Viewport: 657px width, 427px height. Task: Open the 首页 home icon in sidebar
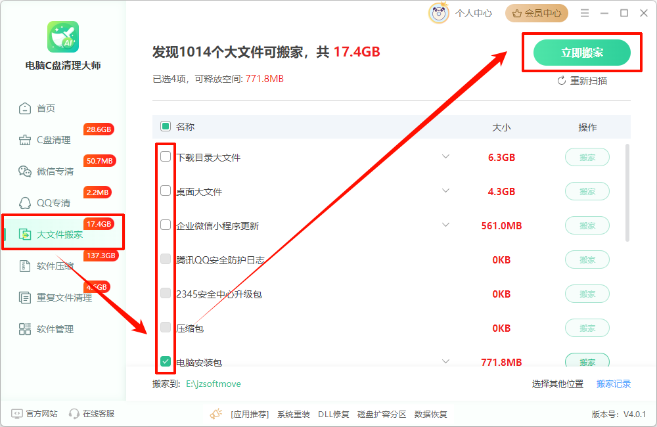[x=23, y=108]
